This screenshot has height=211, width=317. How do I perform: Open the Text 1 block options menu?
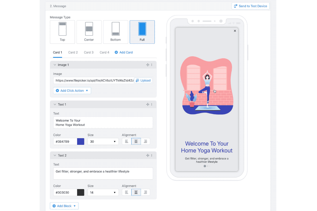click(152, 104)
